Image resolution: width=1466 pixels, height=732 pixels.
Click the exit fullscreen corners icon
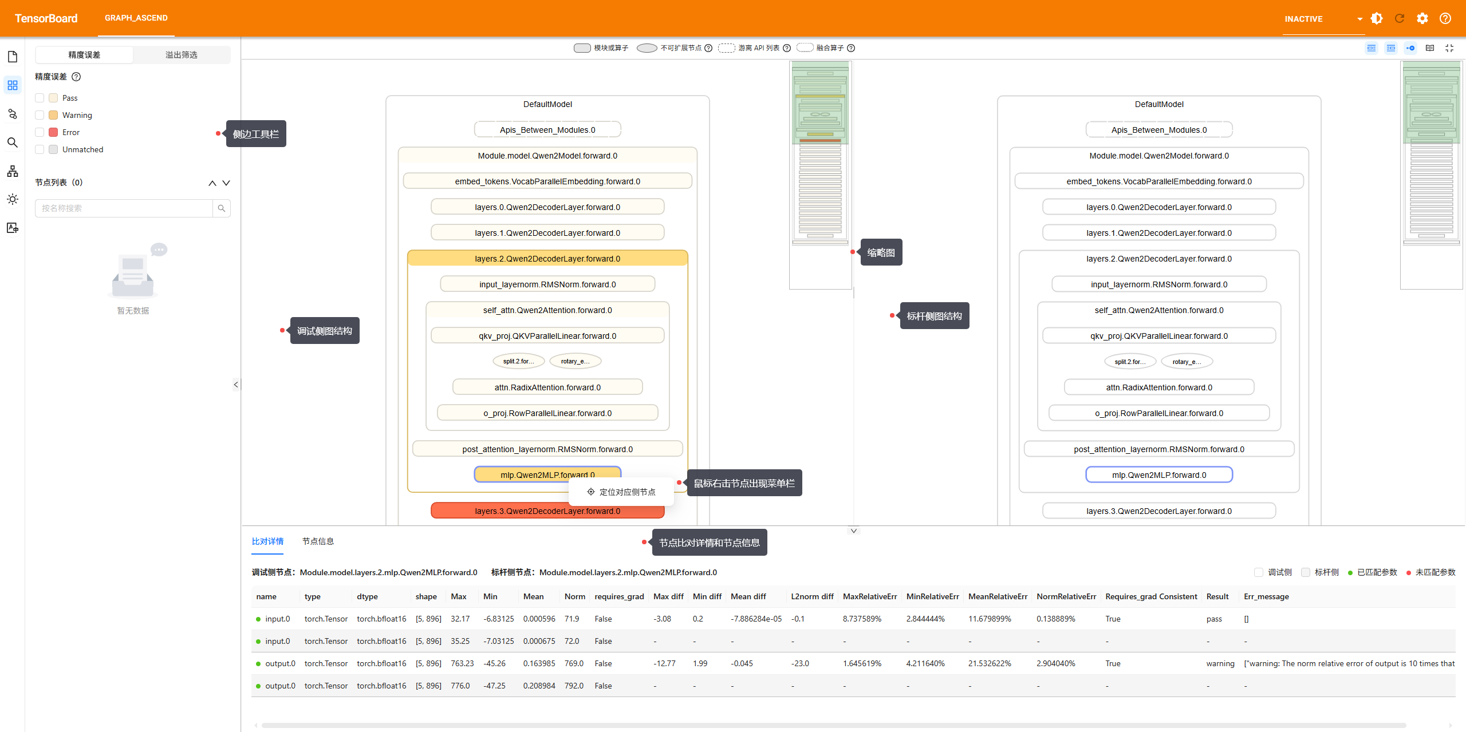click(x=1449, y=48)
